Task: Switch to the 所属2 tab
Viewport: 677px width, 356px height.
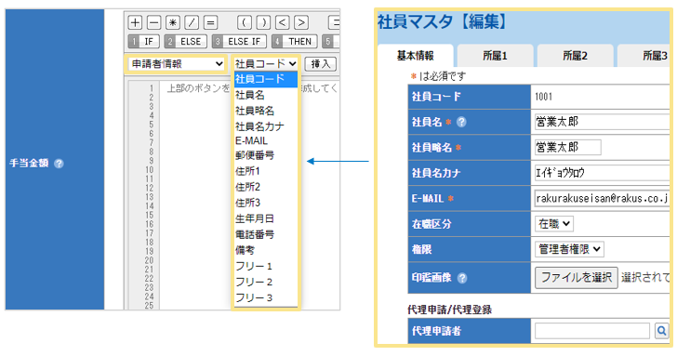Action: 575,56
